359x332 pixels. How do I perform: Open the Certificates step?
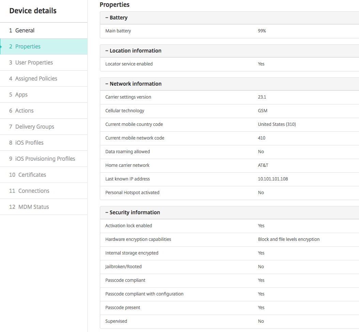point(32,175)
